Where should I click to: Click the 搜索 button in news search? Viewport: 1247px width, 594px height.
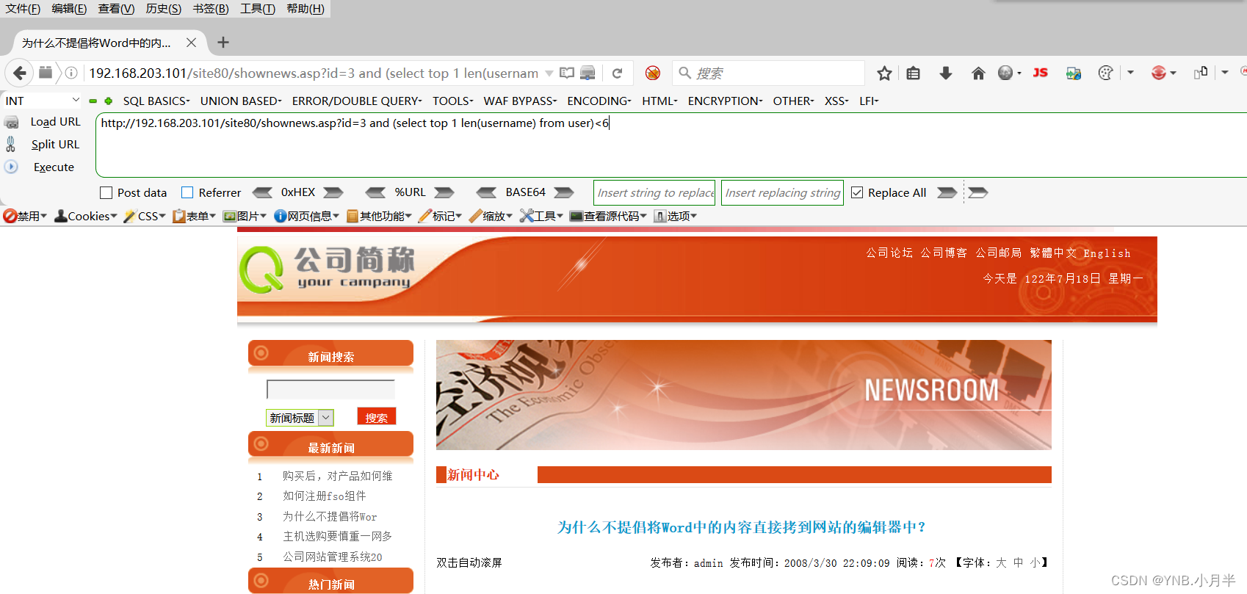(x=377, y=416)
